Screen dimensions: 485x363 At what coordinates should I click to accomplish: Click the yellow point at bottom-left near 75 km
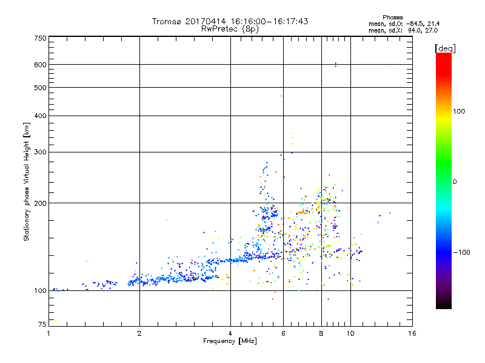(56, 321)
